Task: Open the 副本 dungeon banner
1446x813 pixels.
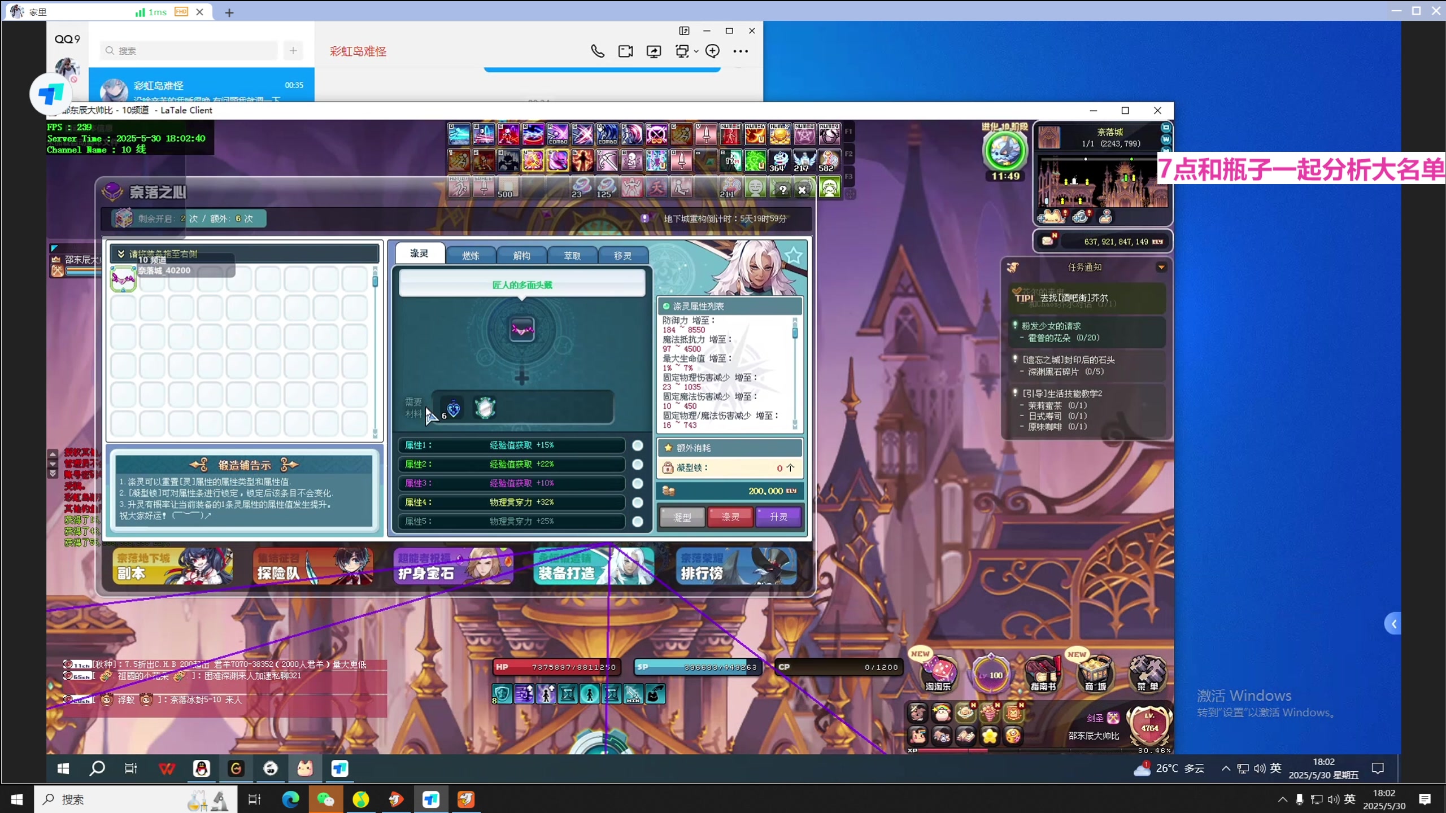Action: click(173, 566)
